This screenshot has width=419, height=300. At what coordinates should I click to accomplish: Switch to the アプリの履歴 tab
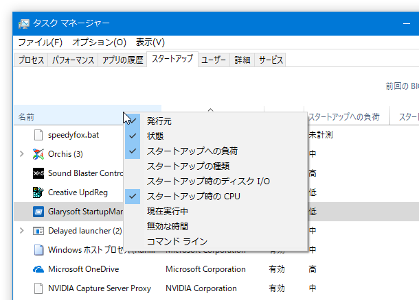123,60
